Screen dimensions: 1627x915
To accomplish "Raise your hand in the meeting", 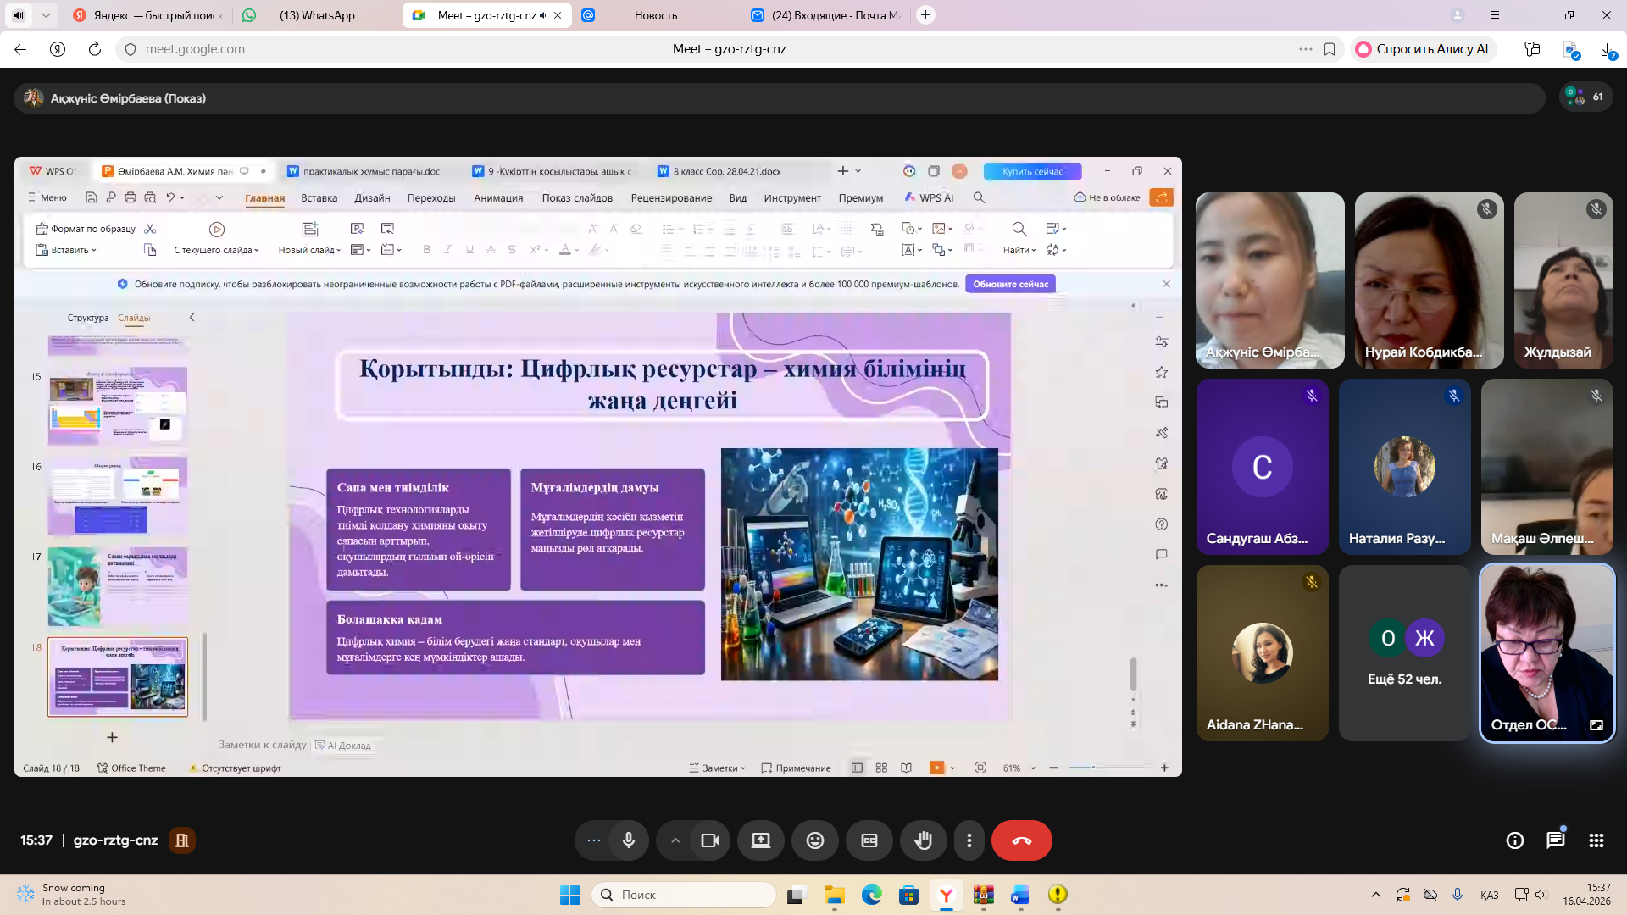I will pos(923,840).
